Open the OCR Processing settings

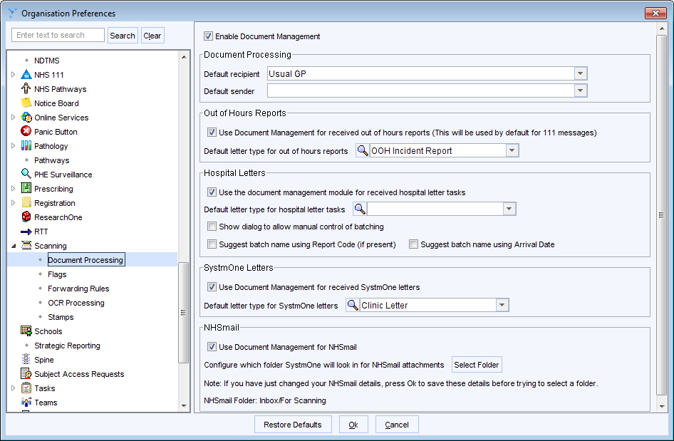click(77, 303)
